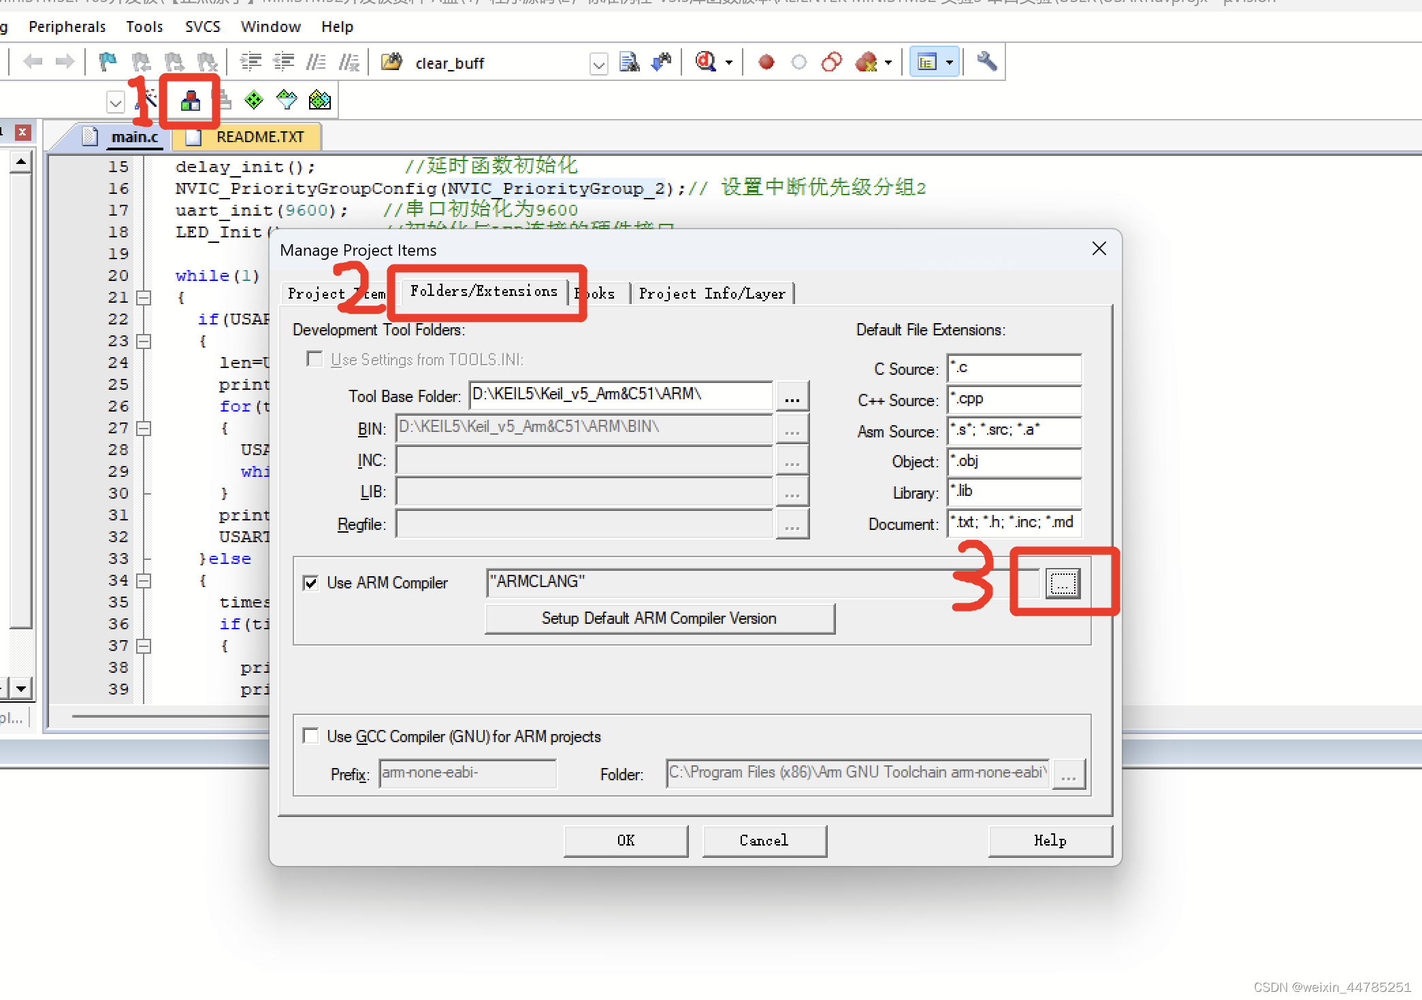
Task: Open Manage Project Items blocks icon
Action: pyautogui.click(x=190, y=101)
